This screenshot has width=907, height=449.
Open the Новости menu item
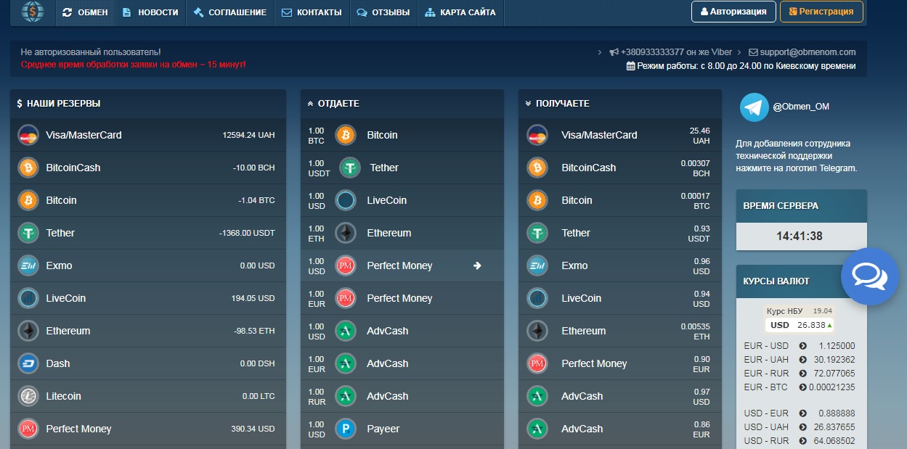tap(150, 12)
